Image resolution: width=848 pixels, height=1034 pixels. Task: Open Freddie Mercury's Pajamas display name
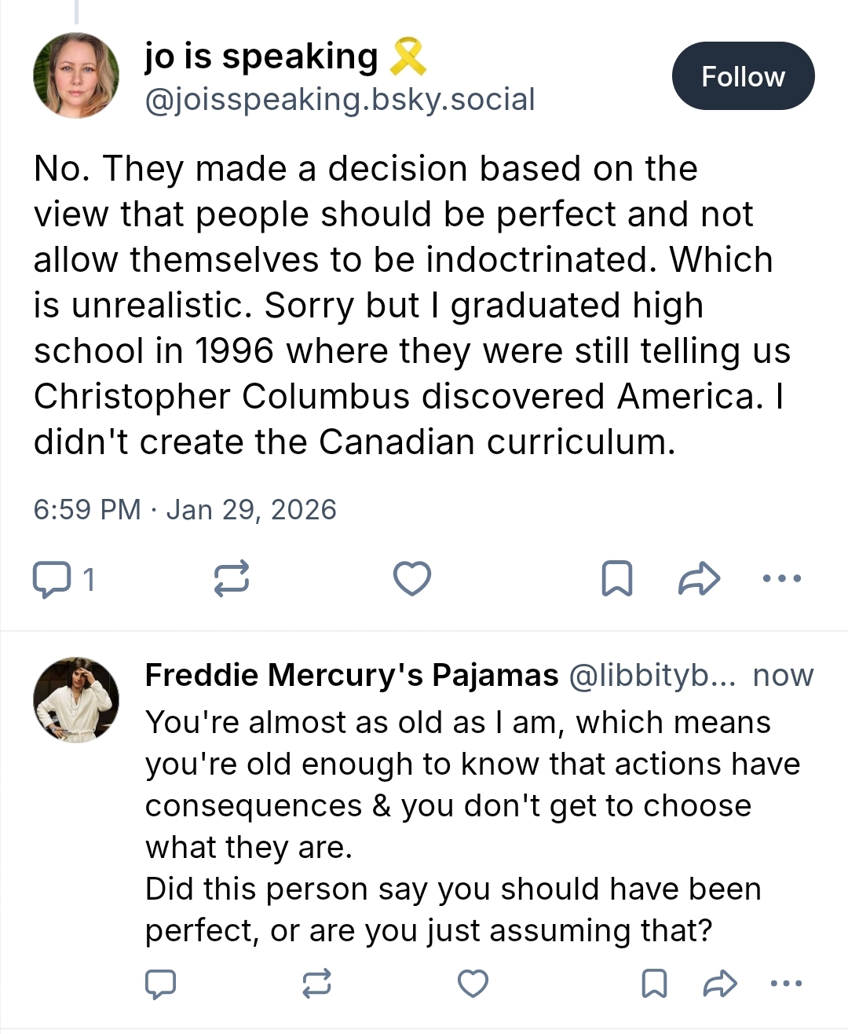pyautogui.click(x=351, y=675)
